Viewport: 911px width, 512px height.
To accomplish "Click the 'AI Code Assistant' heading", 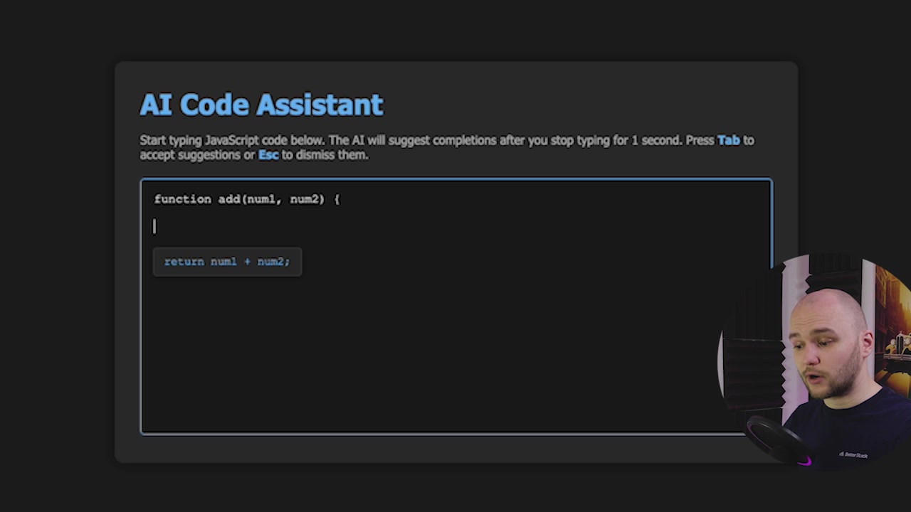I will coord(260,105).
